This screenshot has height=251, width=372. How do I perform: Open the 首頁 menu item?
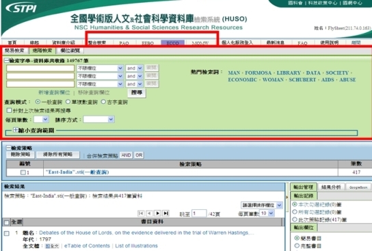click(12, 42)
